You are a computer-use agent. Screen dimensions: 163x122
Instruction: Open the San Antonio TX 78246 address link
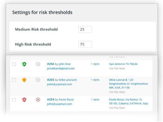(123, 64)
